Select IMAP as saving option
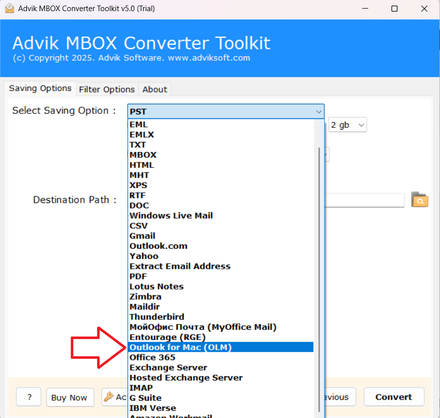 (221, 388)
